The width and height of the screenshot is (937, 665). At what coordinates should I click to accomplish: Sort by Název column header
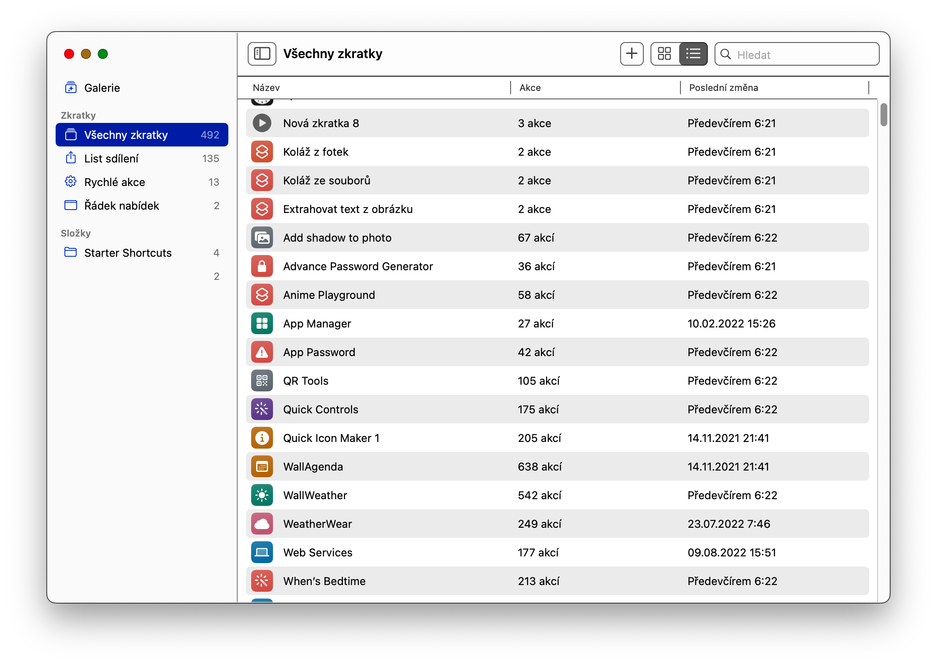coord(266,88)
